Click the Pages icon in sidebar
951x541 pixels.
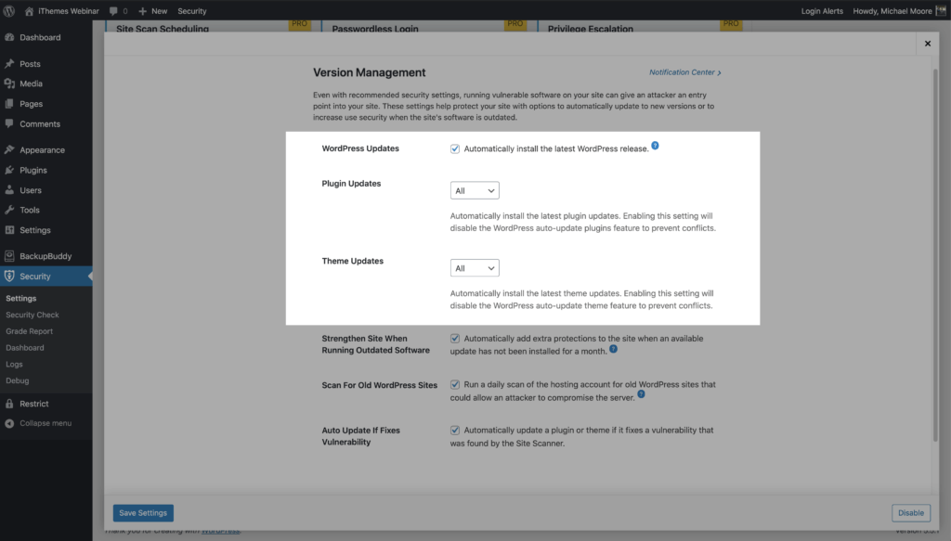pos(9,104)
